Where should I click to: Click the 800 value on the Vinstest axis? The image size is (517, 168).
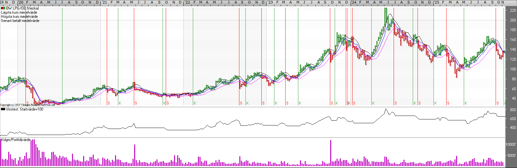(513, 110)
